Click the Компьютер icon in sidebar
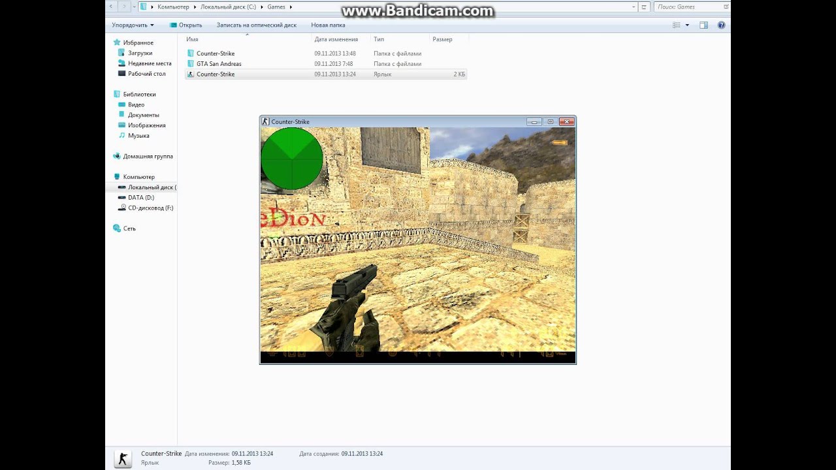The height and width of the screenshot is (470, 836). point(117,177)
